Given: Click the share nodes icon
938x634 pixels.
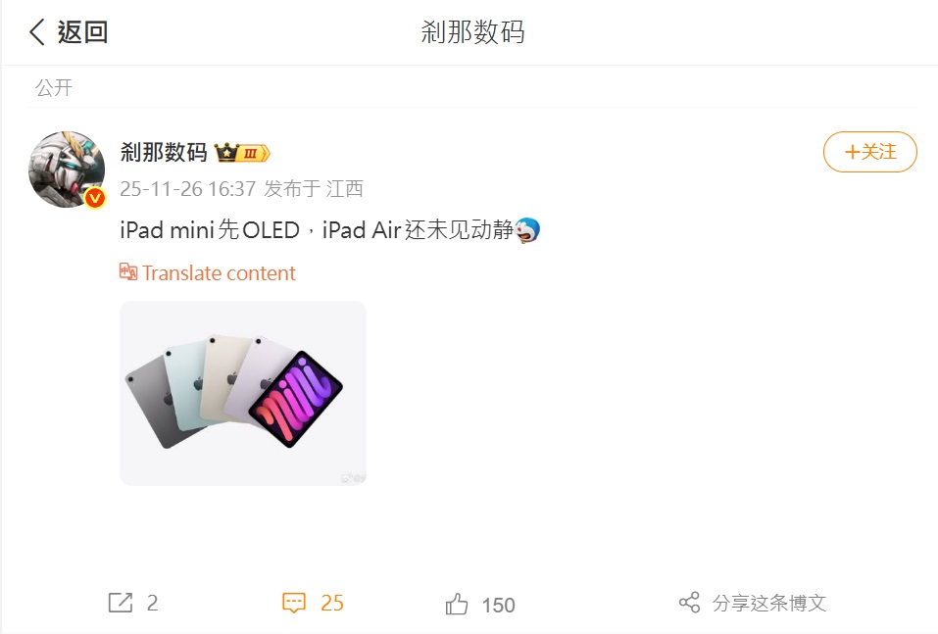Looking at the screenshot, I should pyautogui.click(x=689, y=603).
